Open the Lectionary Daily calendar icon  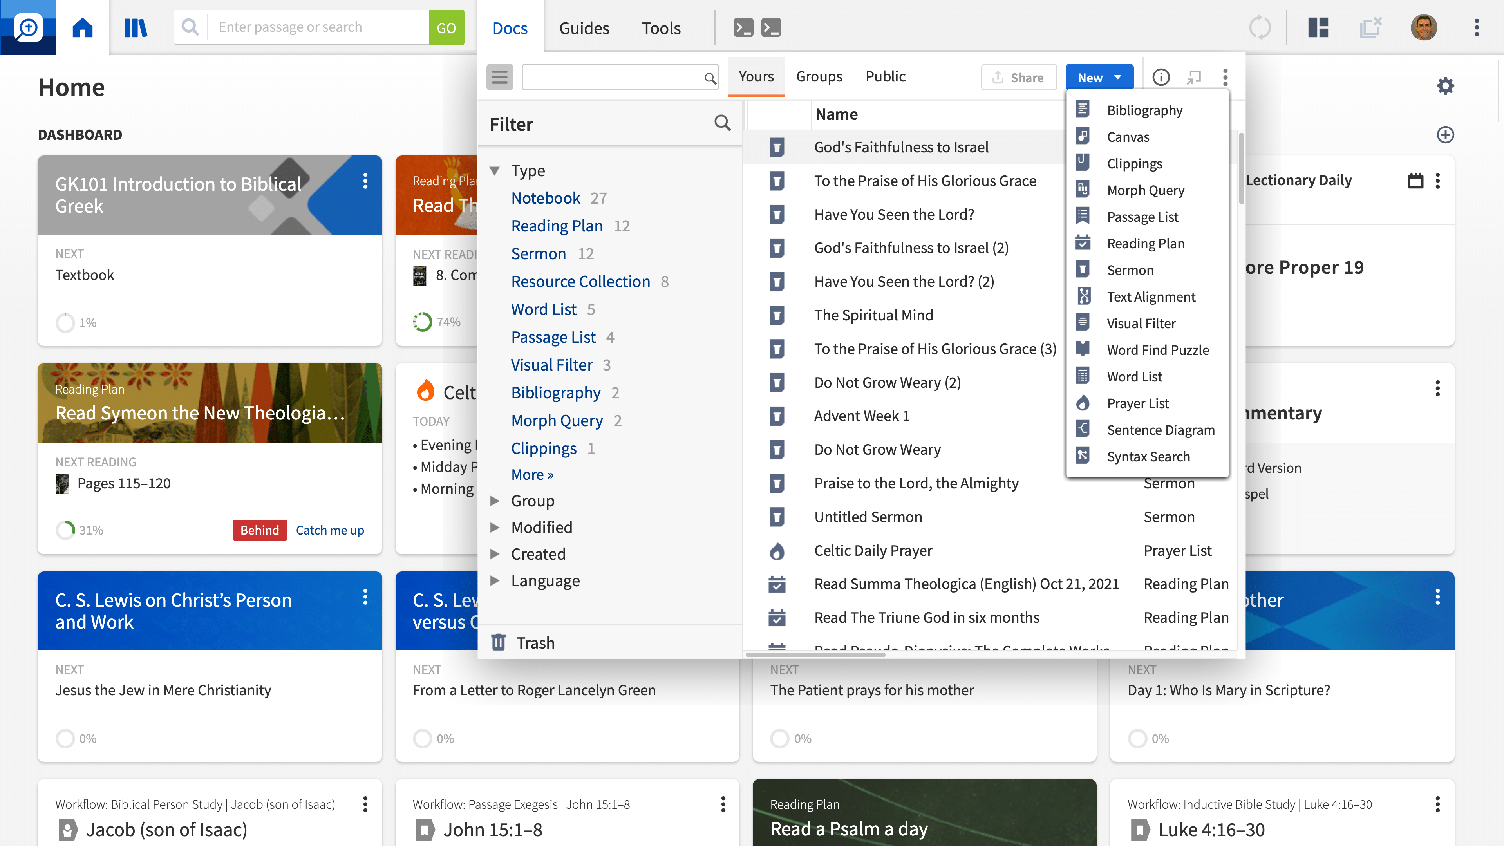point(1415,181)
